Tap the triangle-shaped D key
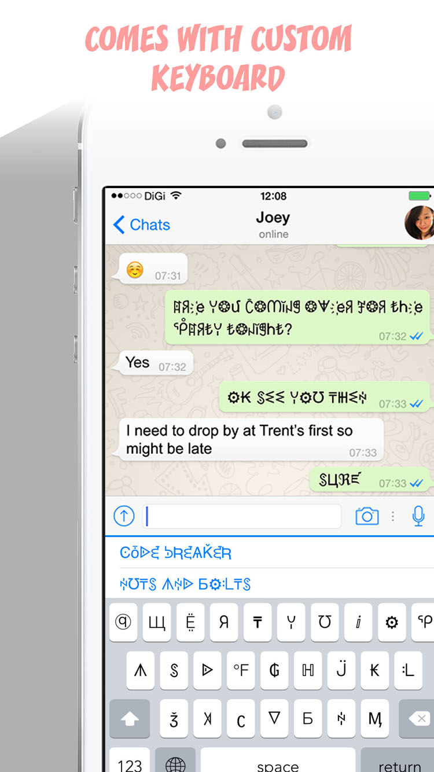This screenshot has height=772, width=434. point(207,670)
